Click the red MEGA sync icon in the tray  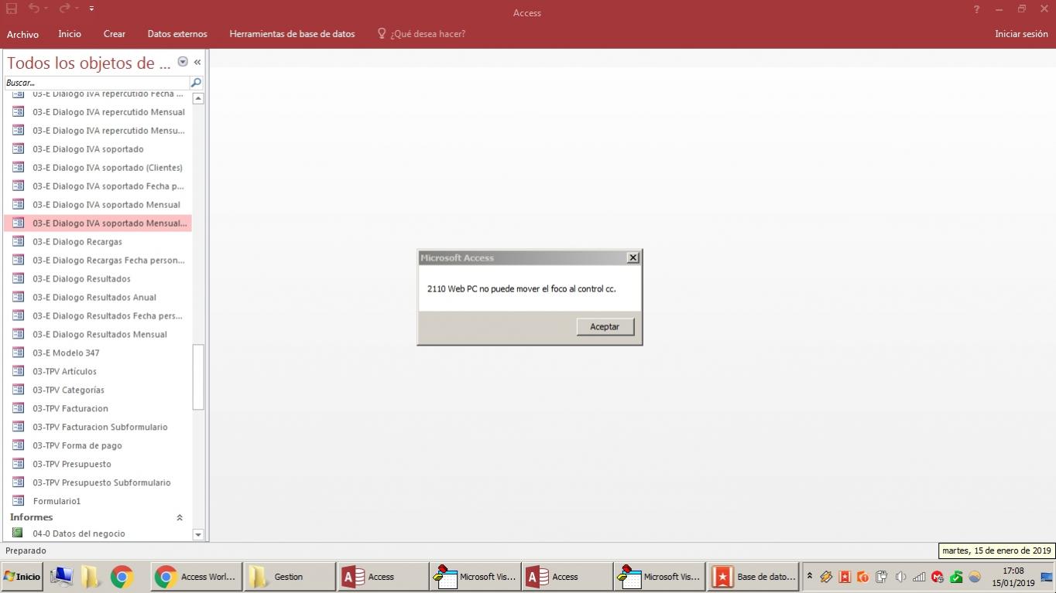938,577
